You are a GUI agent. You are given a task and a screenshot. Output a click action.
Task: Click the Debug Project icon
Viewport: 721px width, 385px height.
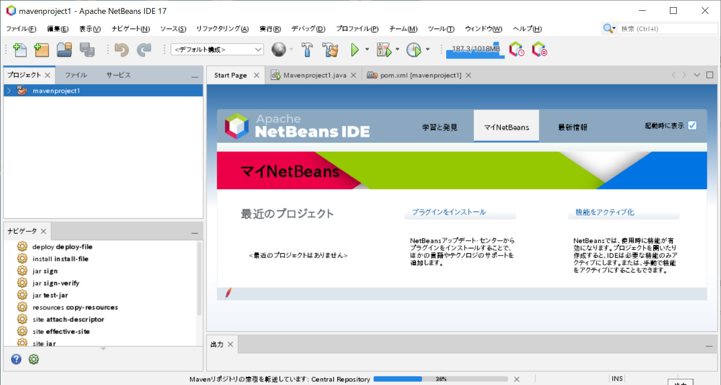tap(384, 49)
